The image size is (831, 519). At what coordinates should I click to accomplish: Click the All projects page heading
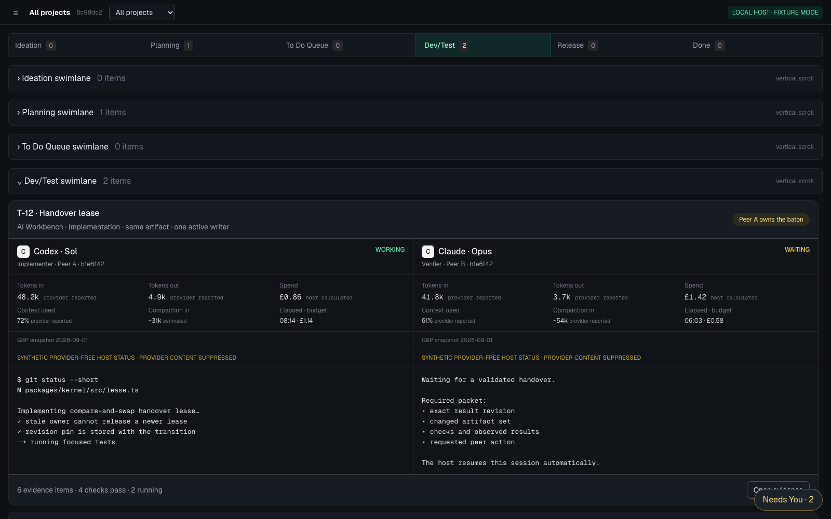49,12
